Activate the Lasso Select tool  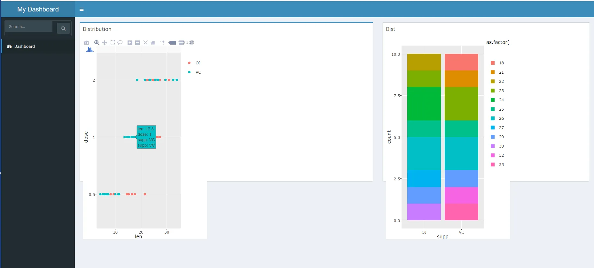coord(120,43)
